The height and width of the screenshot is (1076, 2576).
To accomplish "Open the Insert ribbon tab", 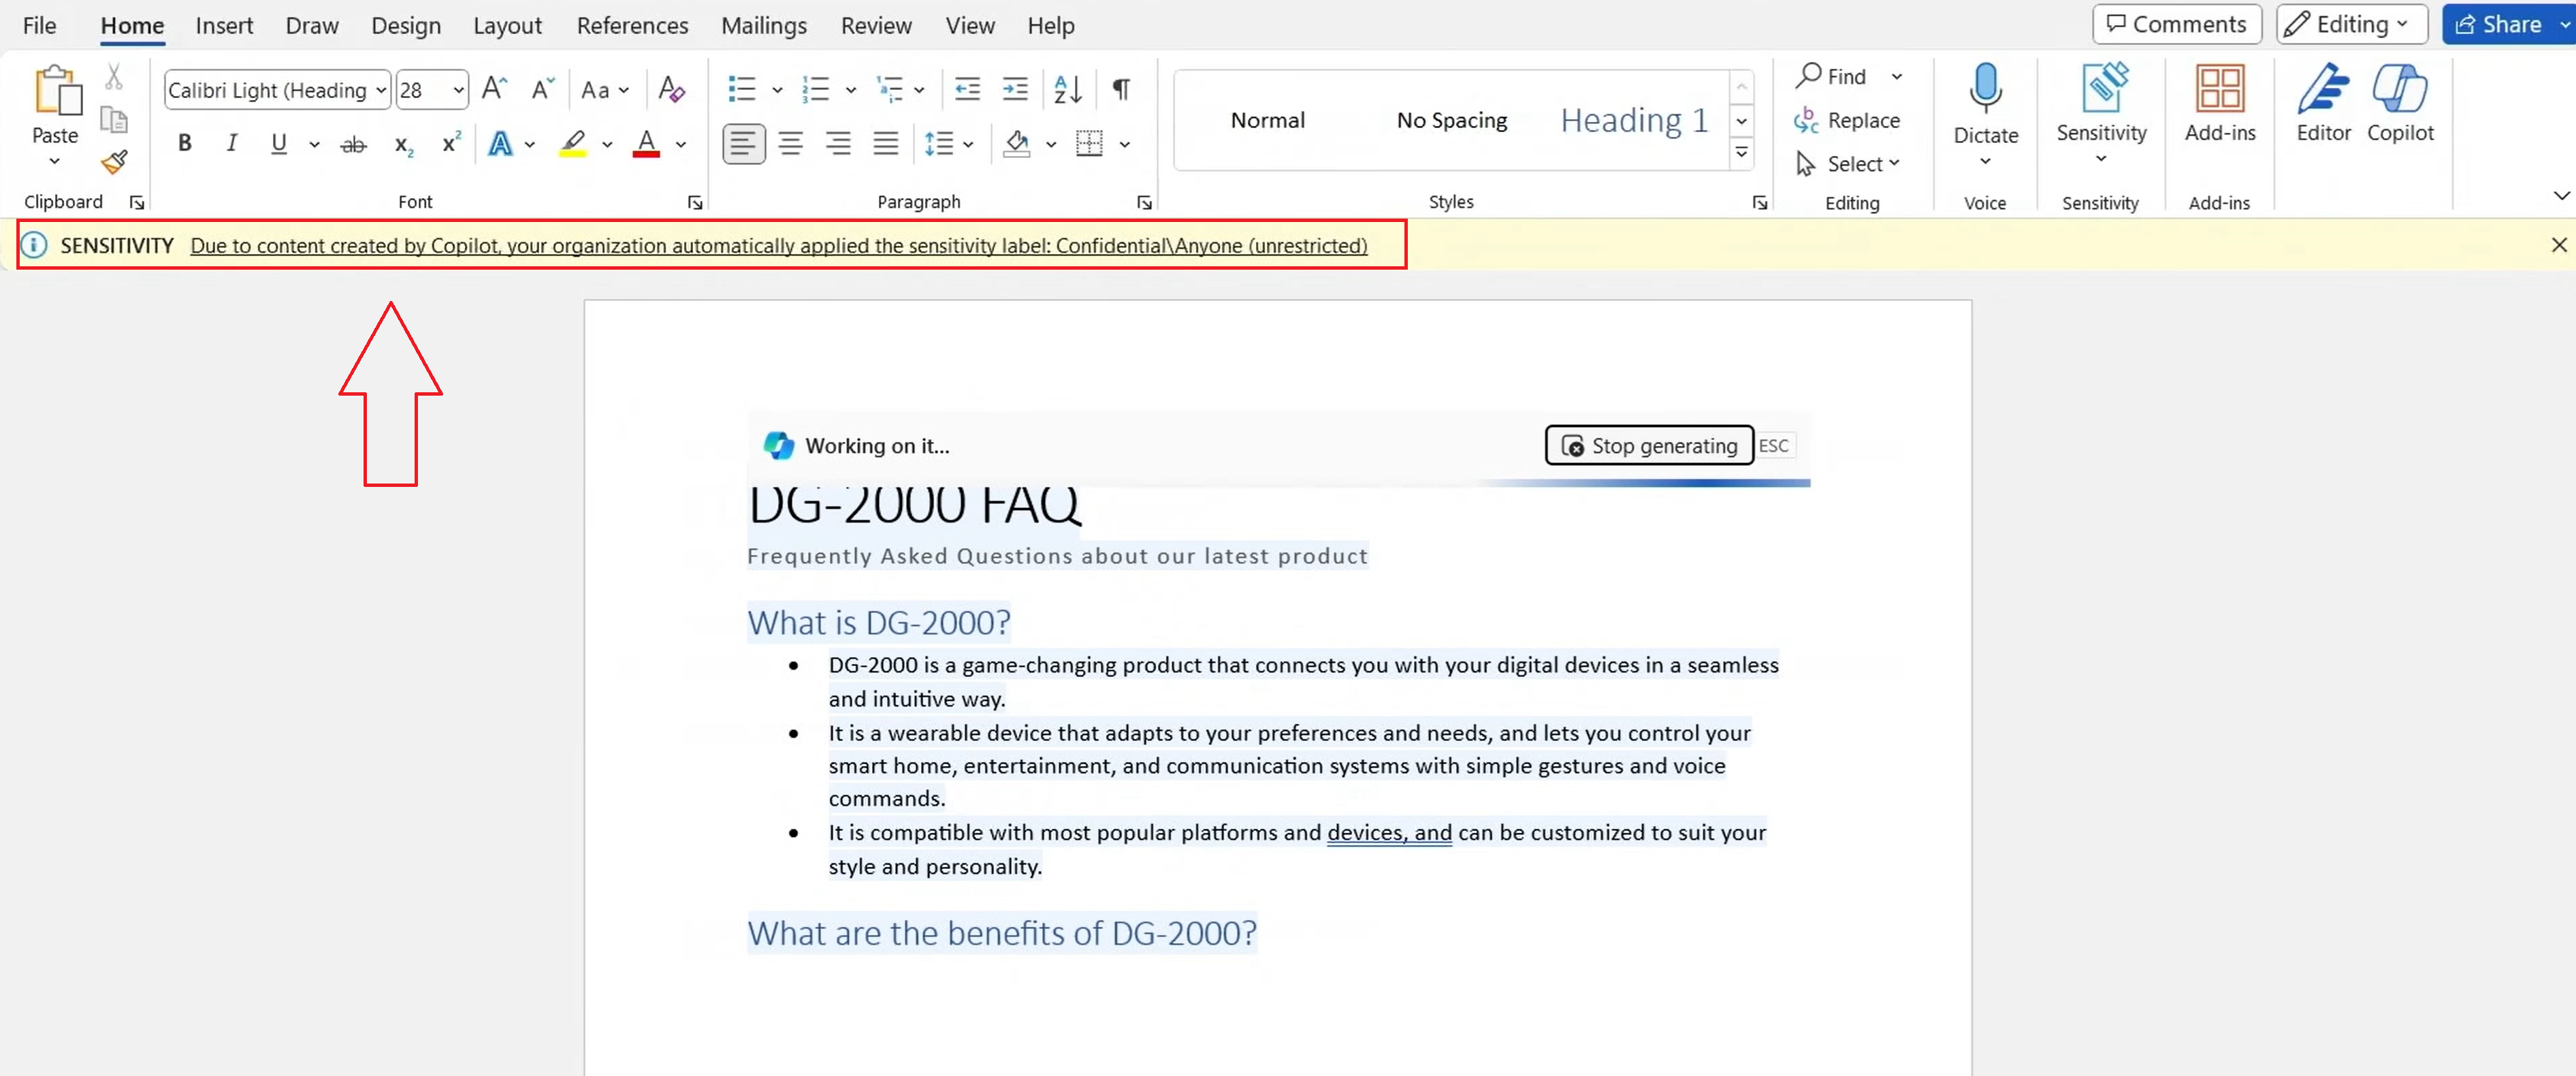I will click(225, 25).
